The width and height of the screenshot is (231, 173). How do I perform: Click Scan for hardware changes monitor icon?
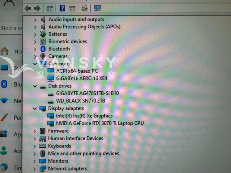(x=97, y=8)
